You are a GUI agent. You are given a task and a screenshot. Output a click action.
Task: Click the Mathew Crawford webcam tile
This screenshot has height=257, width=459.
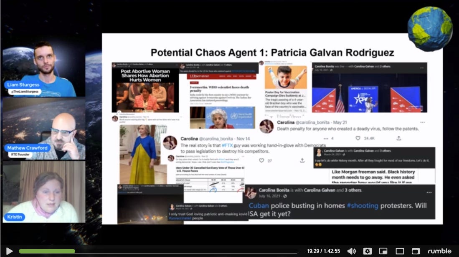click(x=44, y=129)
